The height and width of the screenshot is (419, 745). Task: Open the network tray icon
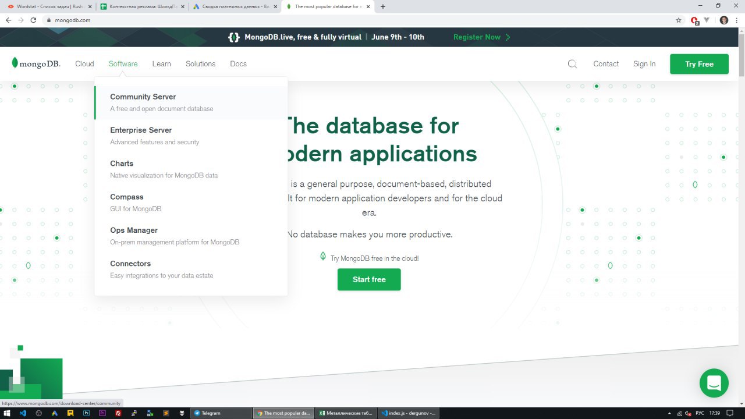(679, 413)
